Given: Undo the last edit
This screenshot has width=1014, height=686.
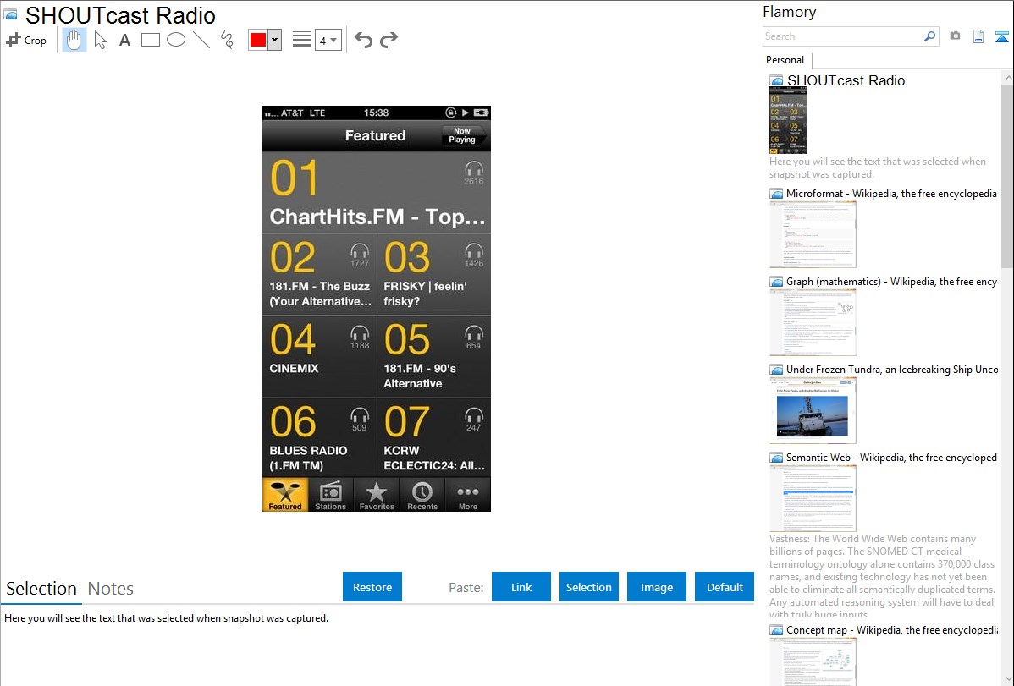Looking at the screenshot, I should 363,40.
